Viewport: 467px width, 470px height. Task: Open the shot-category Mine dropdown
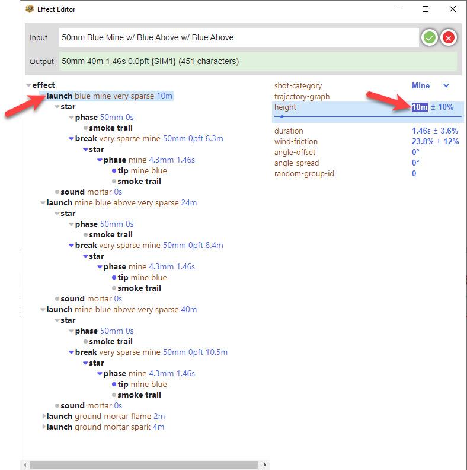[x=446, y=86]
